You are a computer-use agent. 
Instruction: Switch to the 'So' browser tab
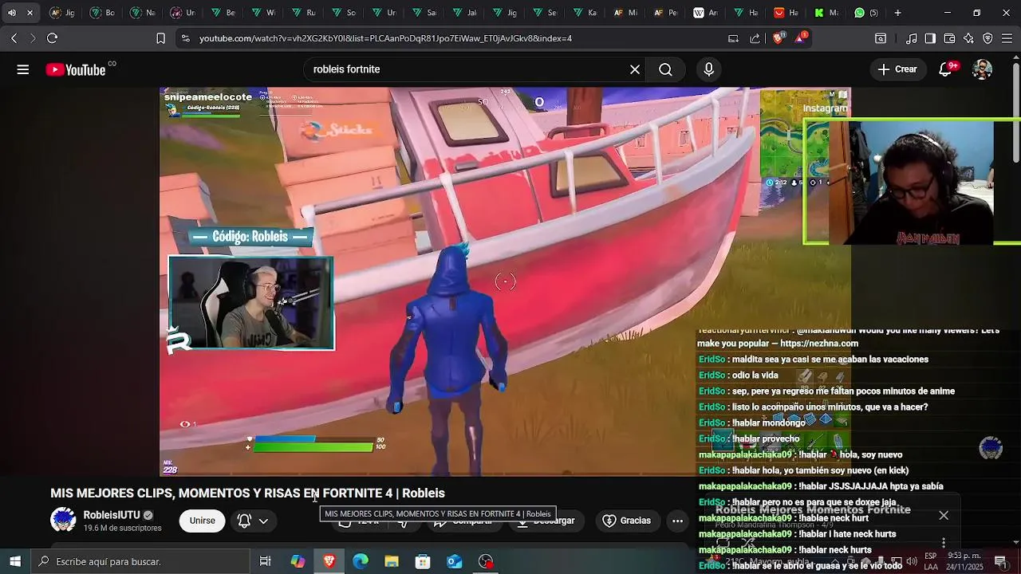tap(344, 13)
